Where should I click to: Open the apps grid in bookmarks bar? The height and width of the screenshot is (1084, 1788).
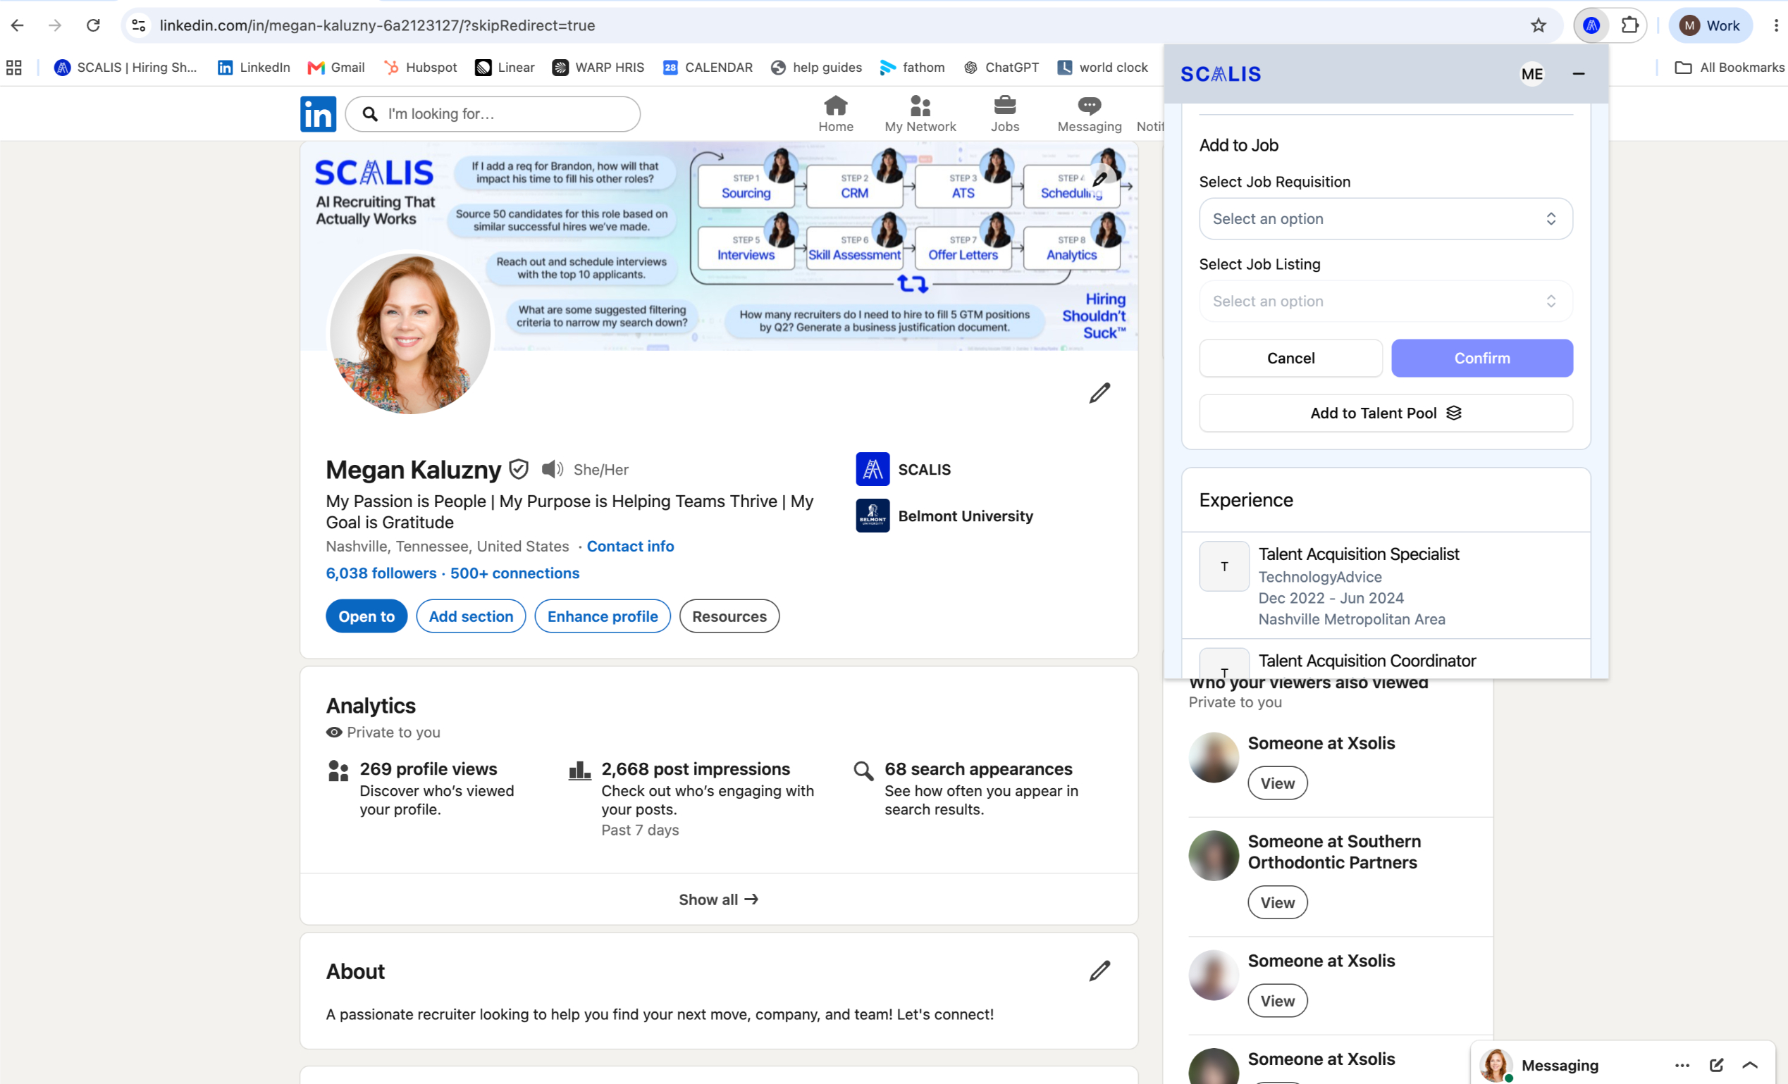tap(14, 68)
